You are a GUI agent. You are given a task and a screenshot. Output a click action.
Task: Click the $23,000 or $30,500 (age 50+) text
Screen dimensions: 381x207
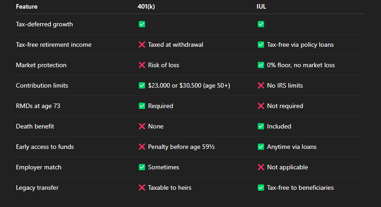pos(189,85)
